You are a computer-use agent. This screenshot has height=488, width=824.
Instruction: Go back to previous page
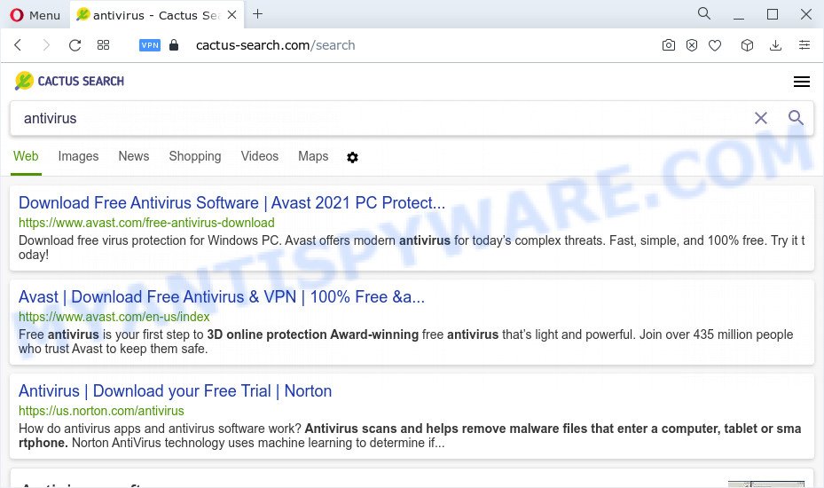click(18, 45)
